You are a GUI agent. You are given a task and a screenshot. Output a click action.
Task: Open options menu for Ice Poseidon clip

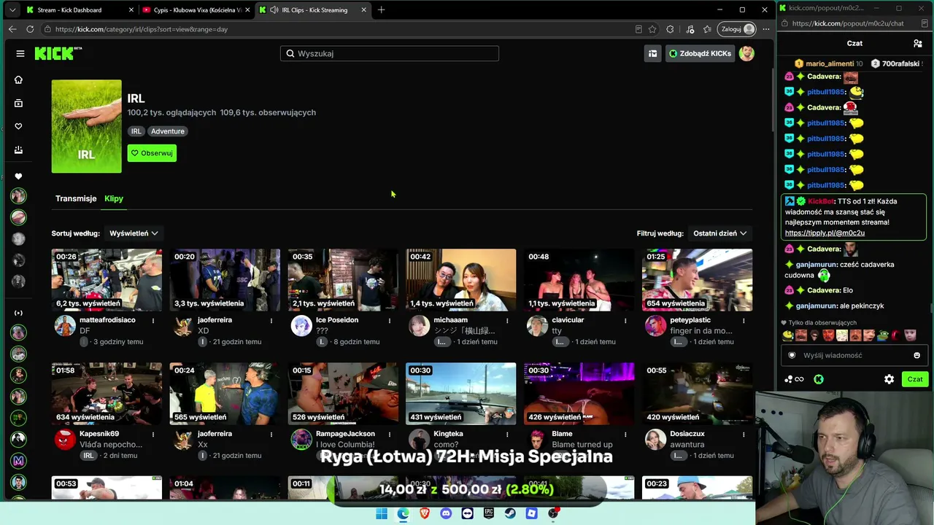pos(390,320)
